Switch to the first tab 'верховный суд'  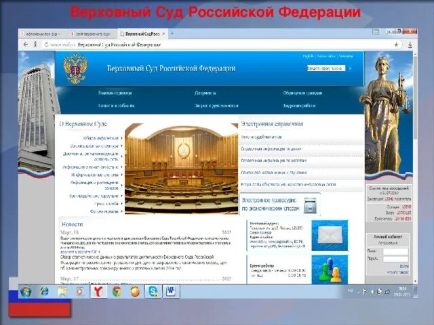point(43,34)
